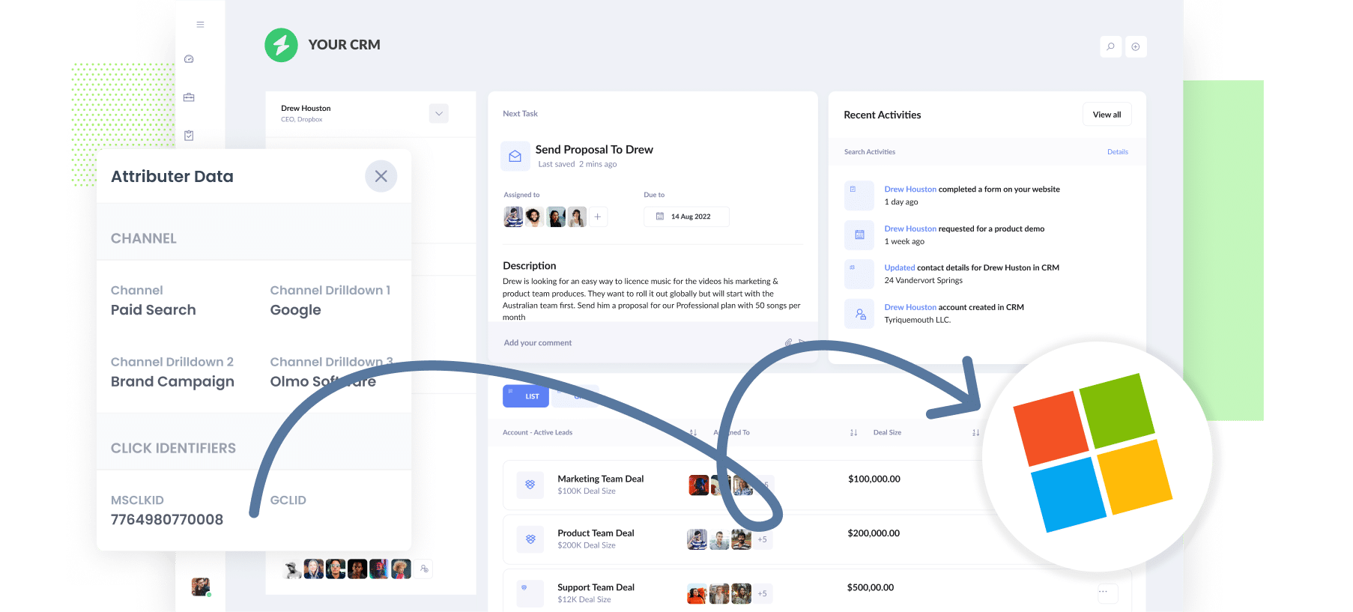The image size is (1353, 612).
Task: Click the $500,00.00 deal amount
Action: (871, 588)
